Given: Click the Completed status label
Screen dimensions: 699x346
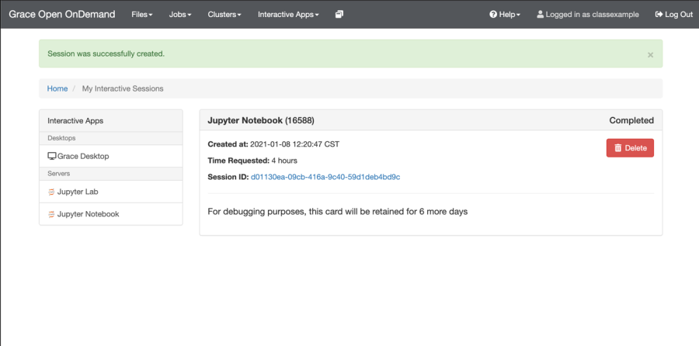Looking at the screenshot, I should pyautogui.click(x=631, y=120).
